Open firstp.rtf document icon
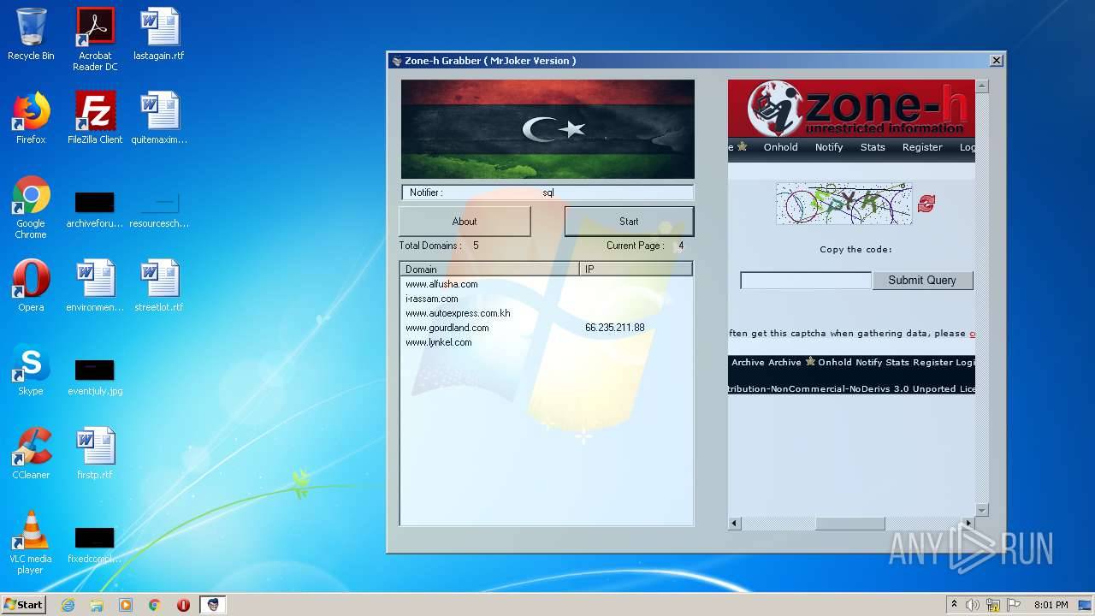 tap(95, 453)
